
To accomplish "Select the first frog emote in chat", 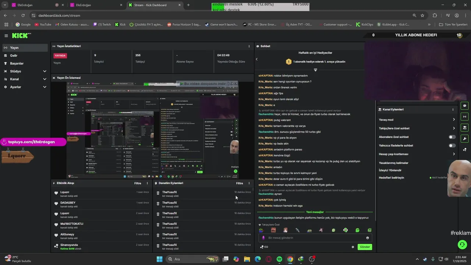I will (261, 230).
